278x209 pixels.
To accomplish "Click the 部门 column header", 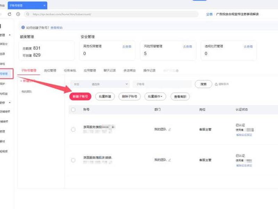I will [157, 109].
